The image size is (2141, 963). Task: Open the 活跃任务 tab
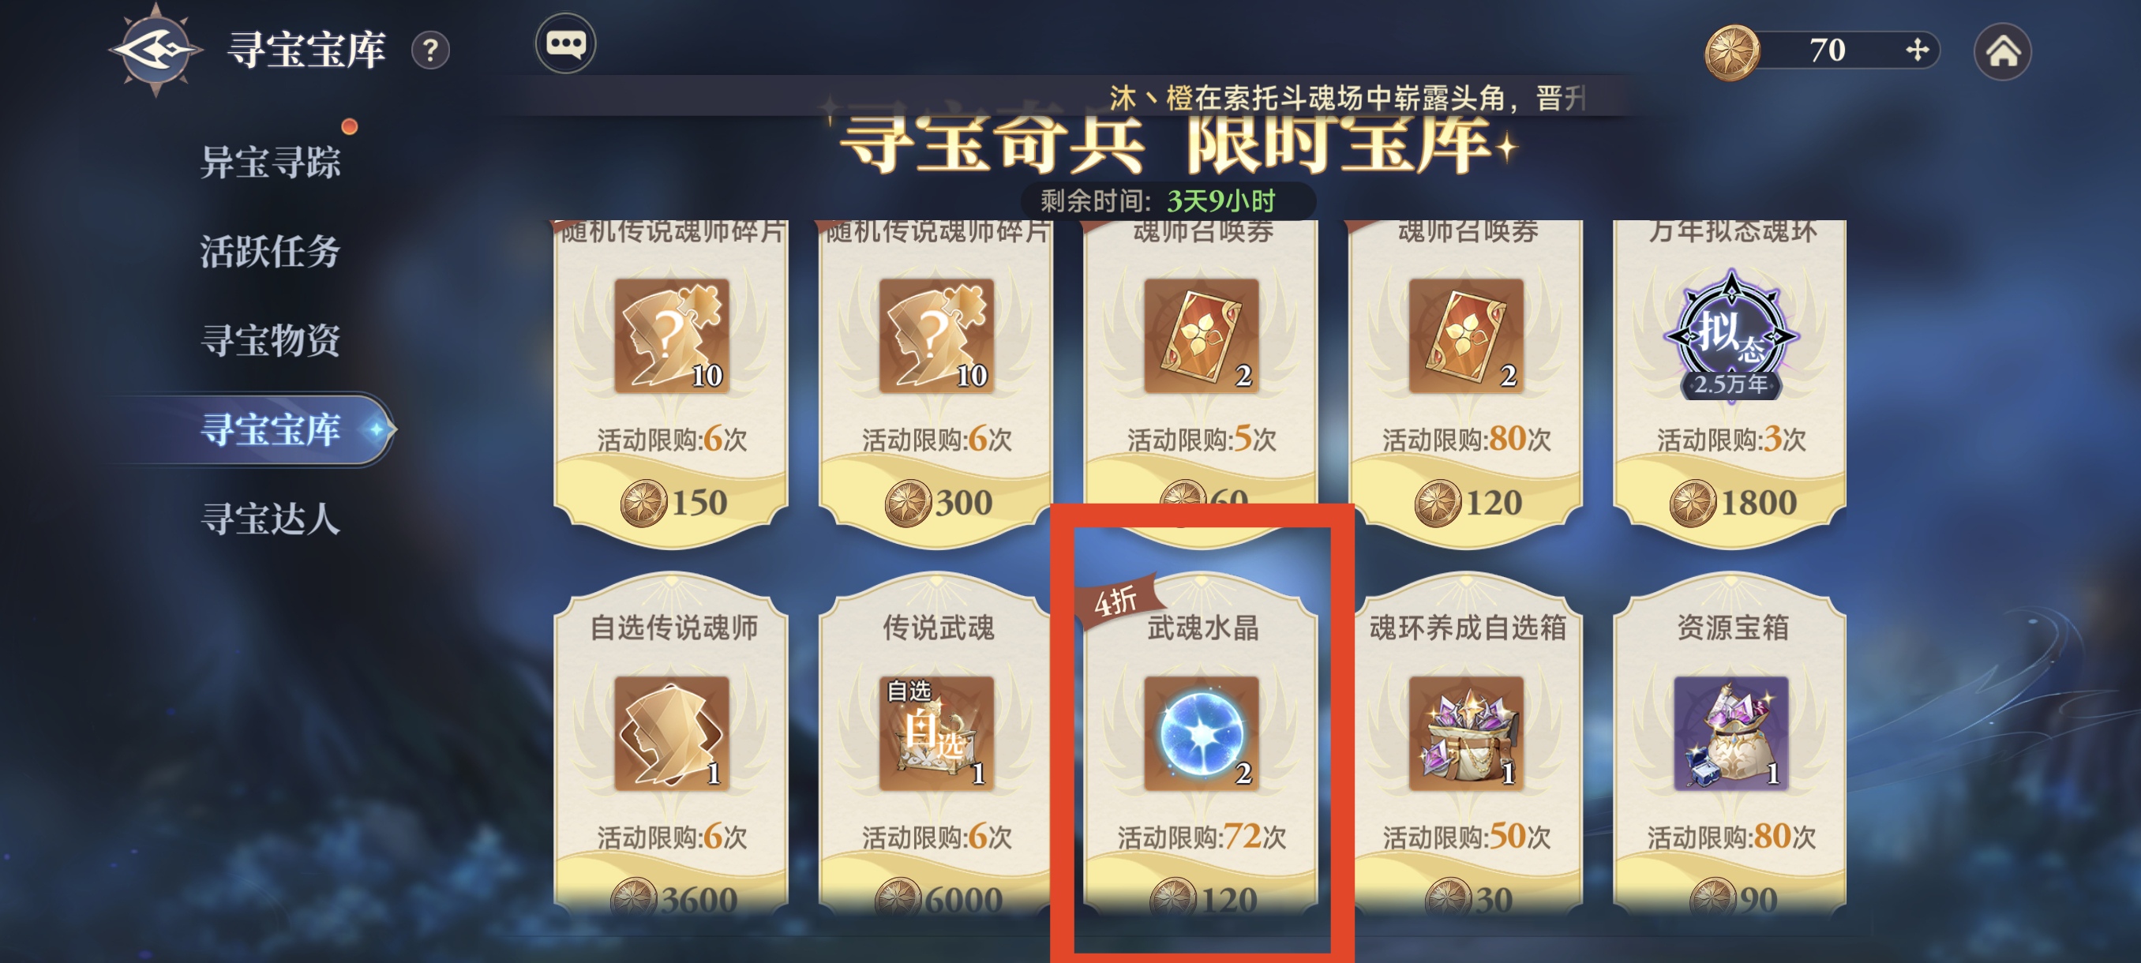pos(271,251)
